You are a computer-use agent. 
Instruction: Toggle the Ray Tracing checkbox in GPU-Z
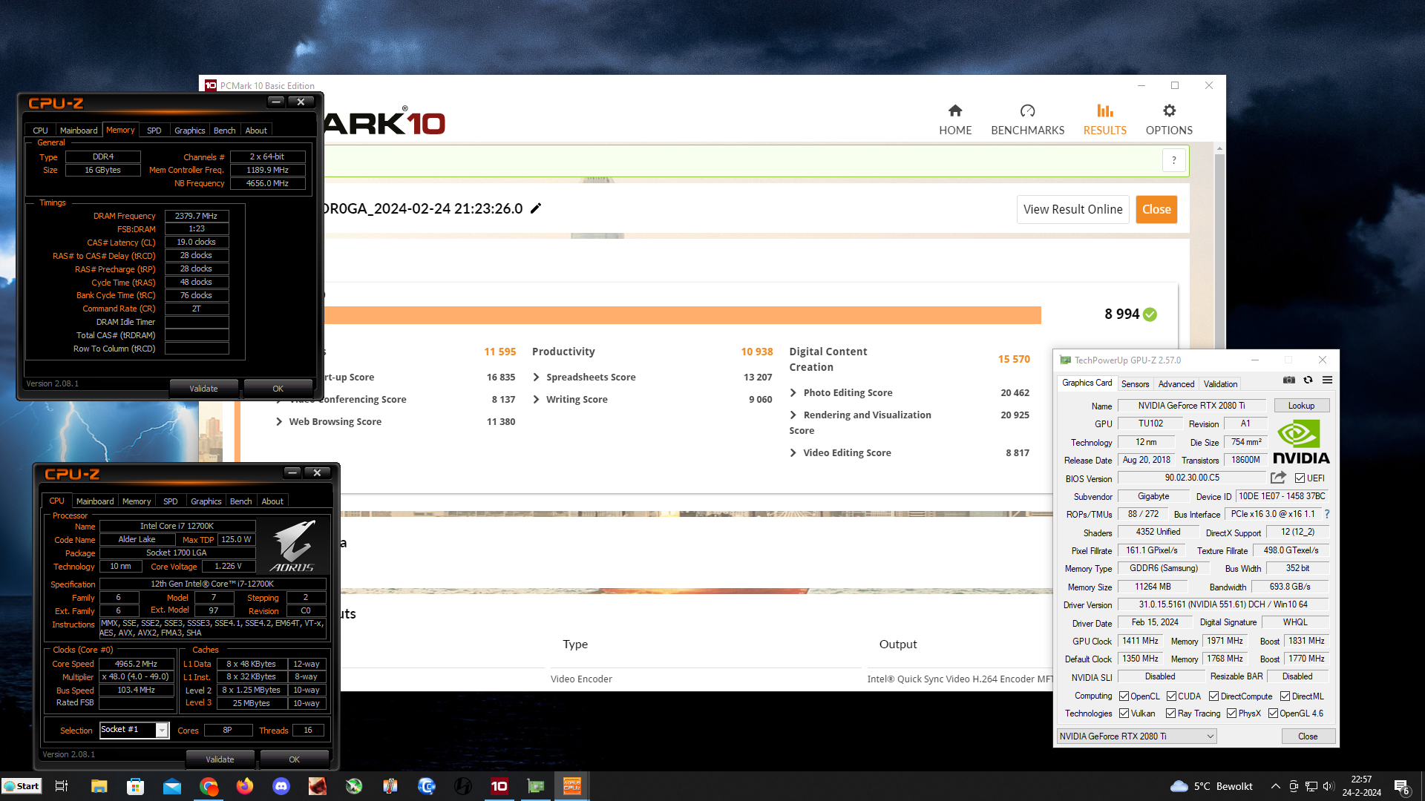(x=1170, y=713)
